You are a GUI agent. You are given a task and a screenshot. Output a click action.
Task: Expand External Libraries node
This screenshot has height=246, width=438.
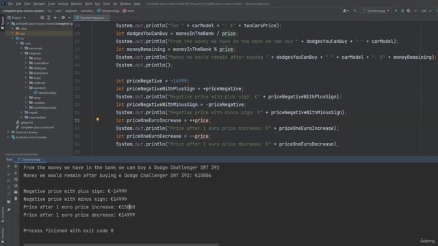(9, 132)
